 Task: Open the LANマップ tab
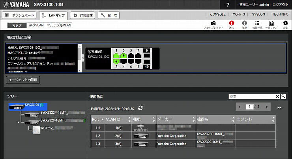(53, 15)
